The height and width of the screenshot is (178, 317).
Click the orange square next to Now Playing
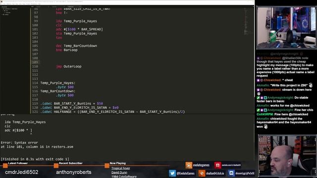click(107, 166)
